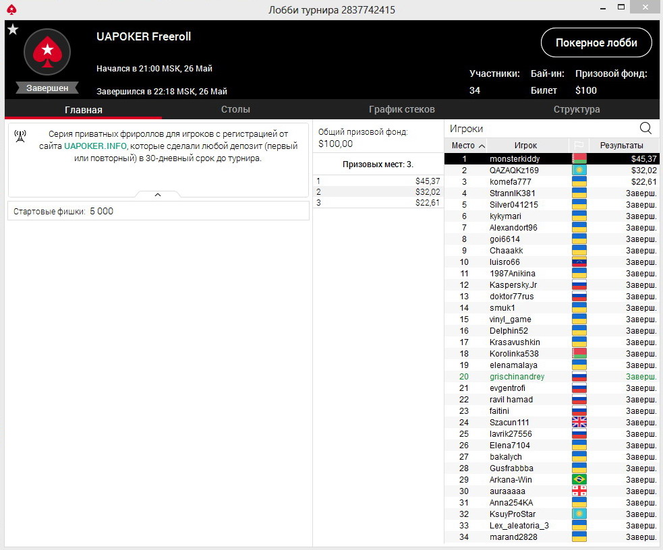
Task: Click Ukraine flag next to marand2828
Action: tap(579, 537)
